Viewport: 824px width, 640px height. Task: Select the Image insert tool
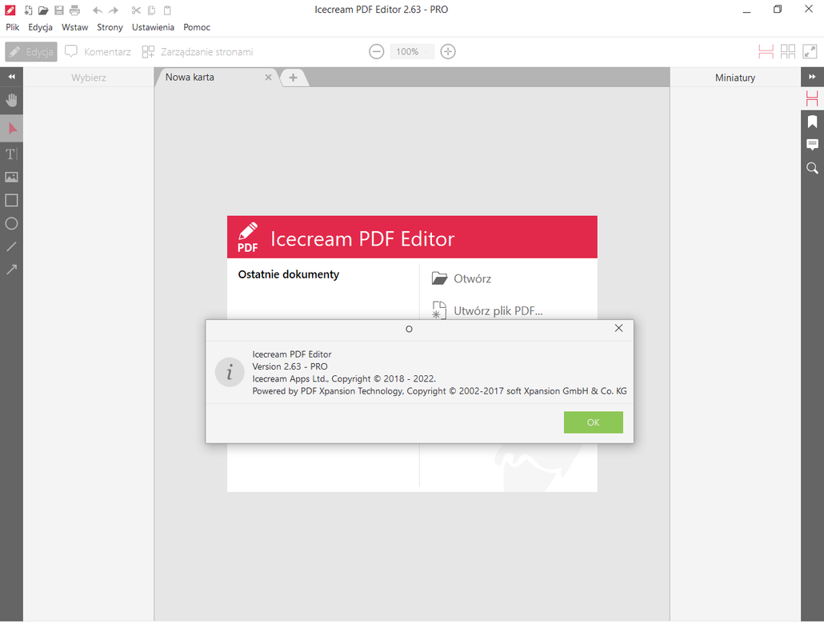11,177
